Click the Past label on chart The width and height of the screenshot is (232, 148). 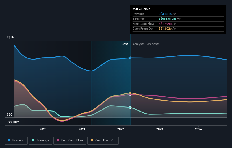pos(125,44)
